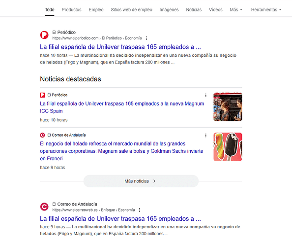Click the supermarket shoppers news thumbnail
Viewport: 292px width, 246px height.
pyautogui.click(x=228, y=107)
